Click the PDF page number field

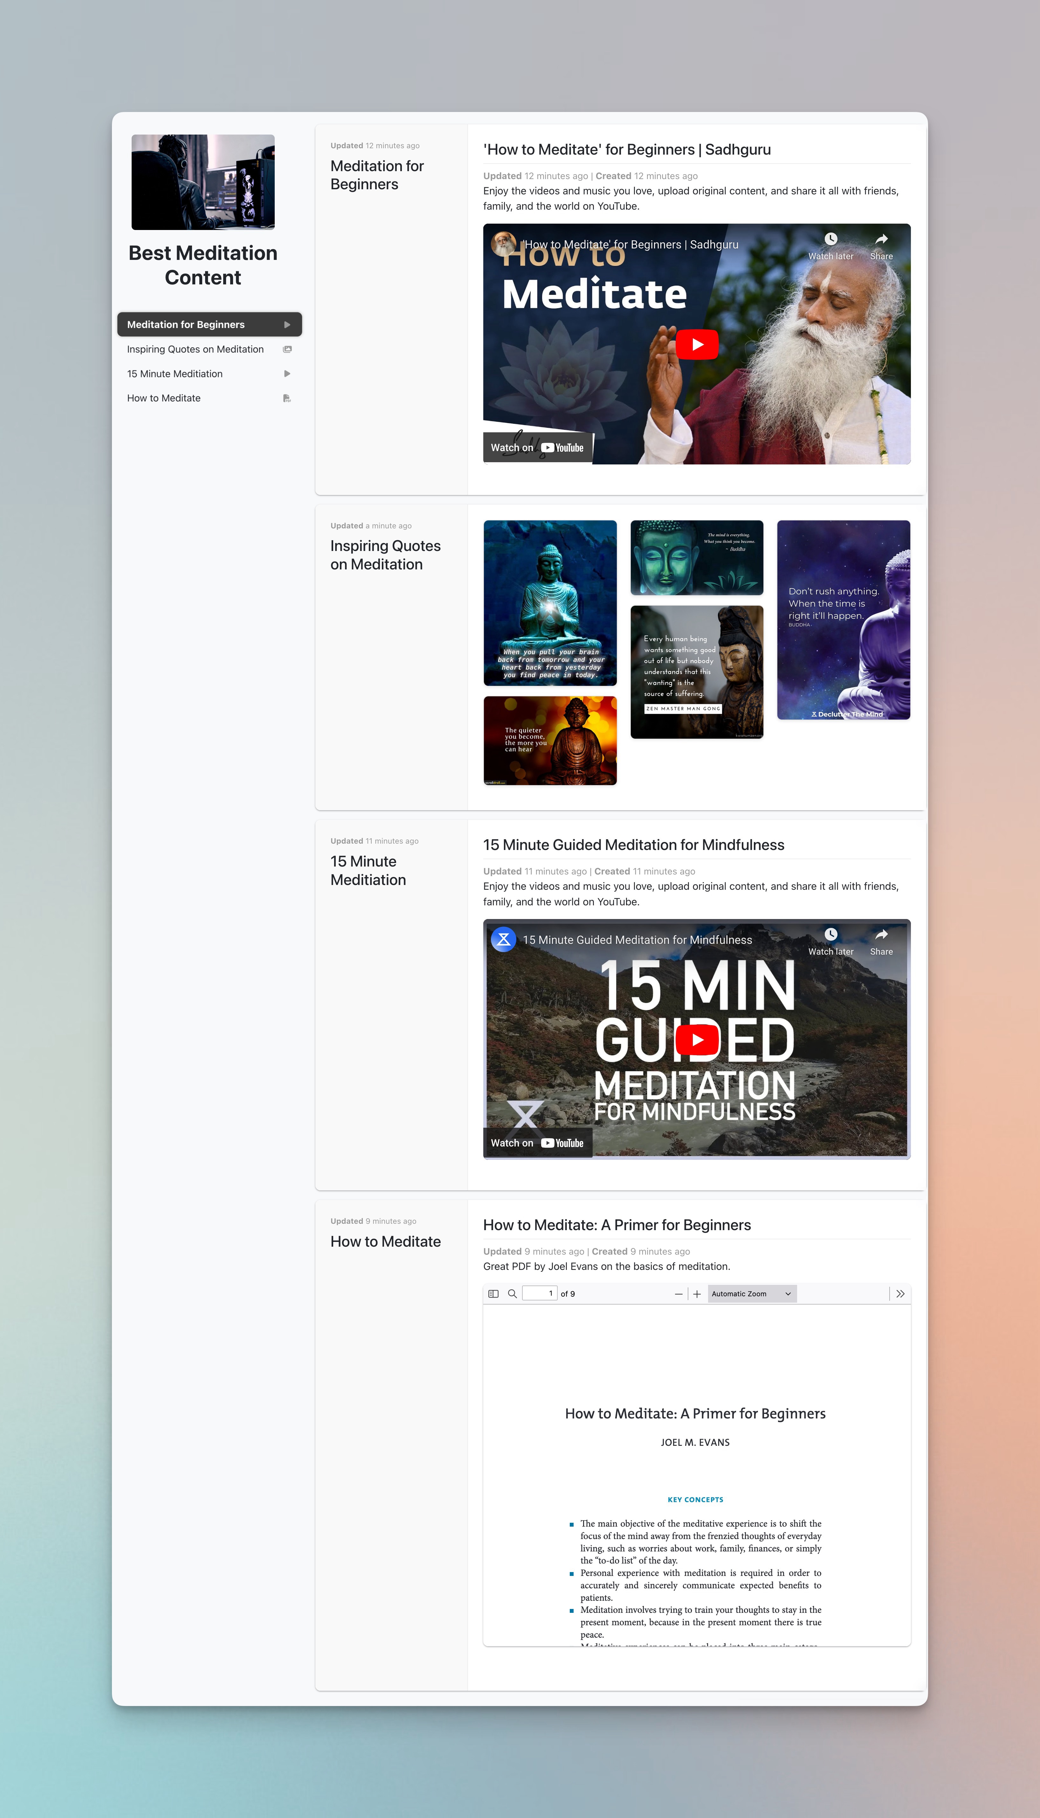point(539,1293)
